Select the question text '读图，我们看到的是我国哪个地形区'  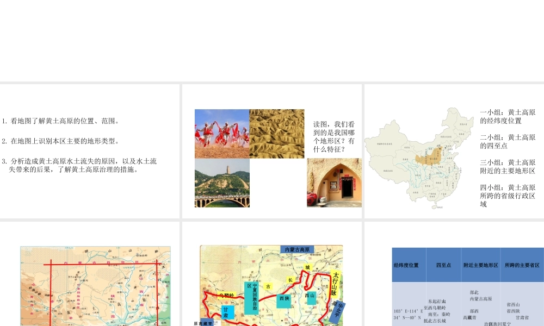tap(334, 133)
